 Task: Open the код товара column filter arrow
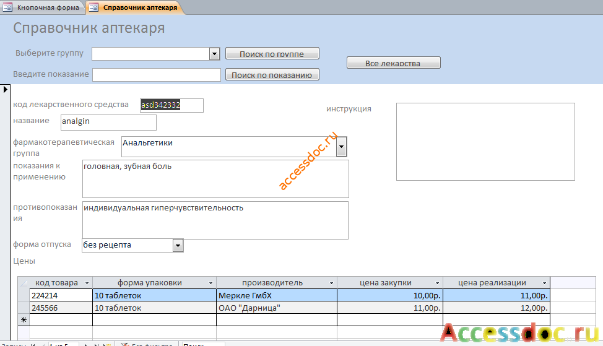point(87,283)
